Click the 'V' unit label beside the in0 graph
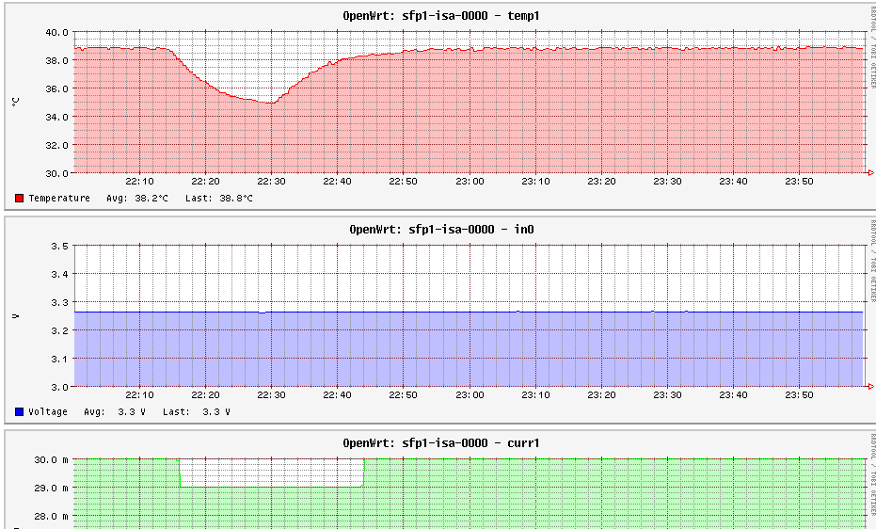Viewport: 876px width, 529px height. tap(16, 316)
